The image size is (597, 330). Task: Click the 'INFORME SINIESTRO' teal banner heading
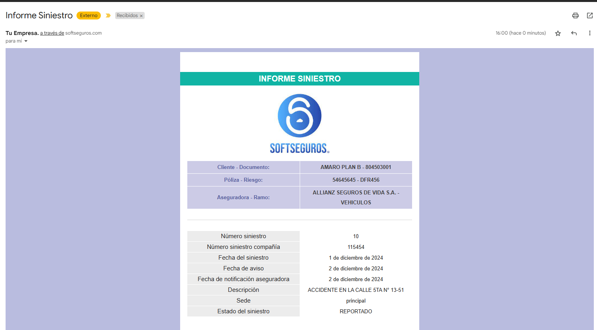coord(300,79)
